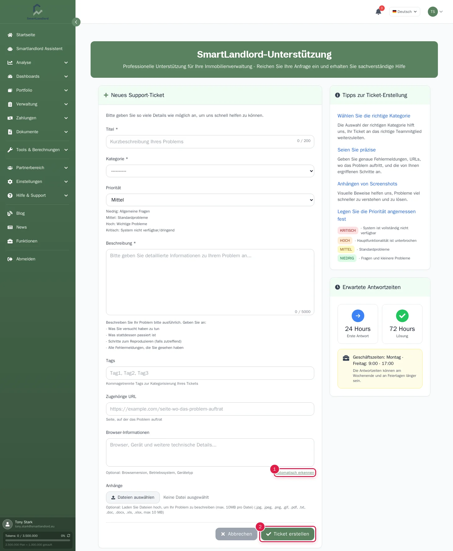453x551 pixels.
Task: Click the green checkmark 72 Hours icon
Action: (x=402, y=316)
